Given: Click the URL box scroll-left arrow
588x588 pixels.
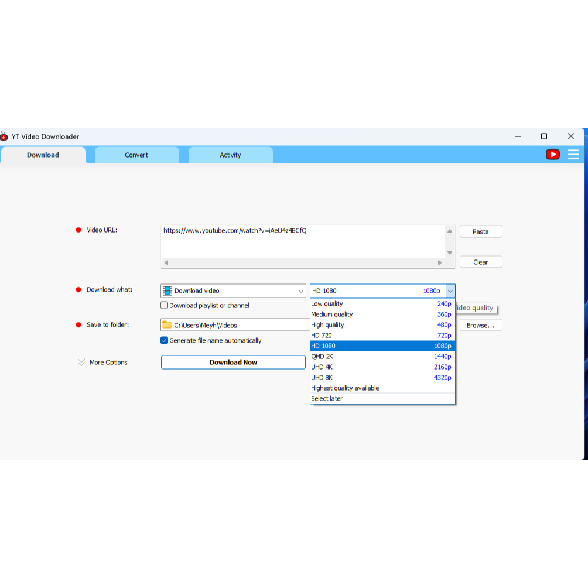Looking at the screenshot, I should [x=166, y=263].
